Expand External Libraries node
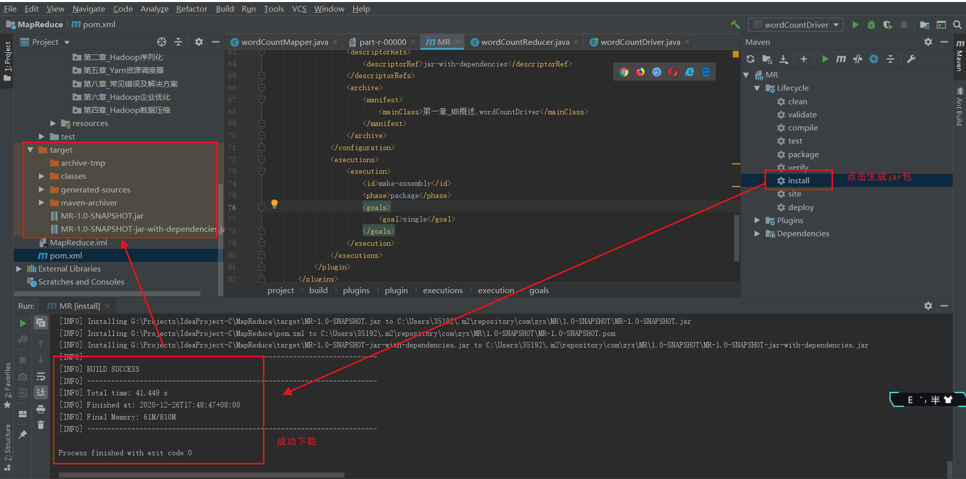Screen dimensions: 966x479 pyautogui.click(x=19, y=268)
